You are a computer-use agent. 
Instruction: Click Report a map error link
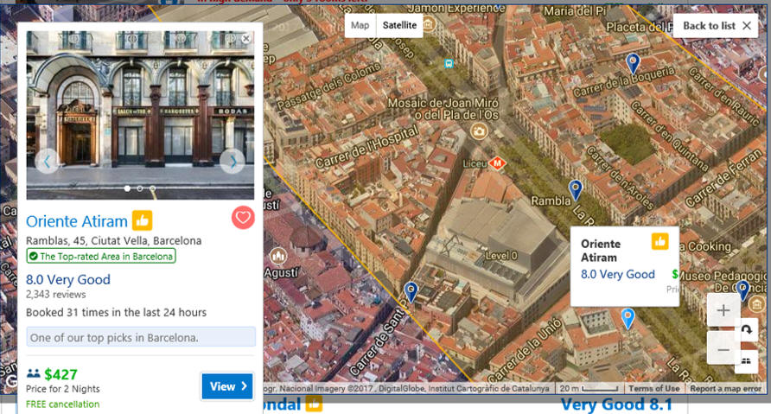point(725,388)
